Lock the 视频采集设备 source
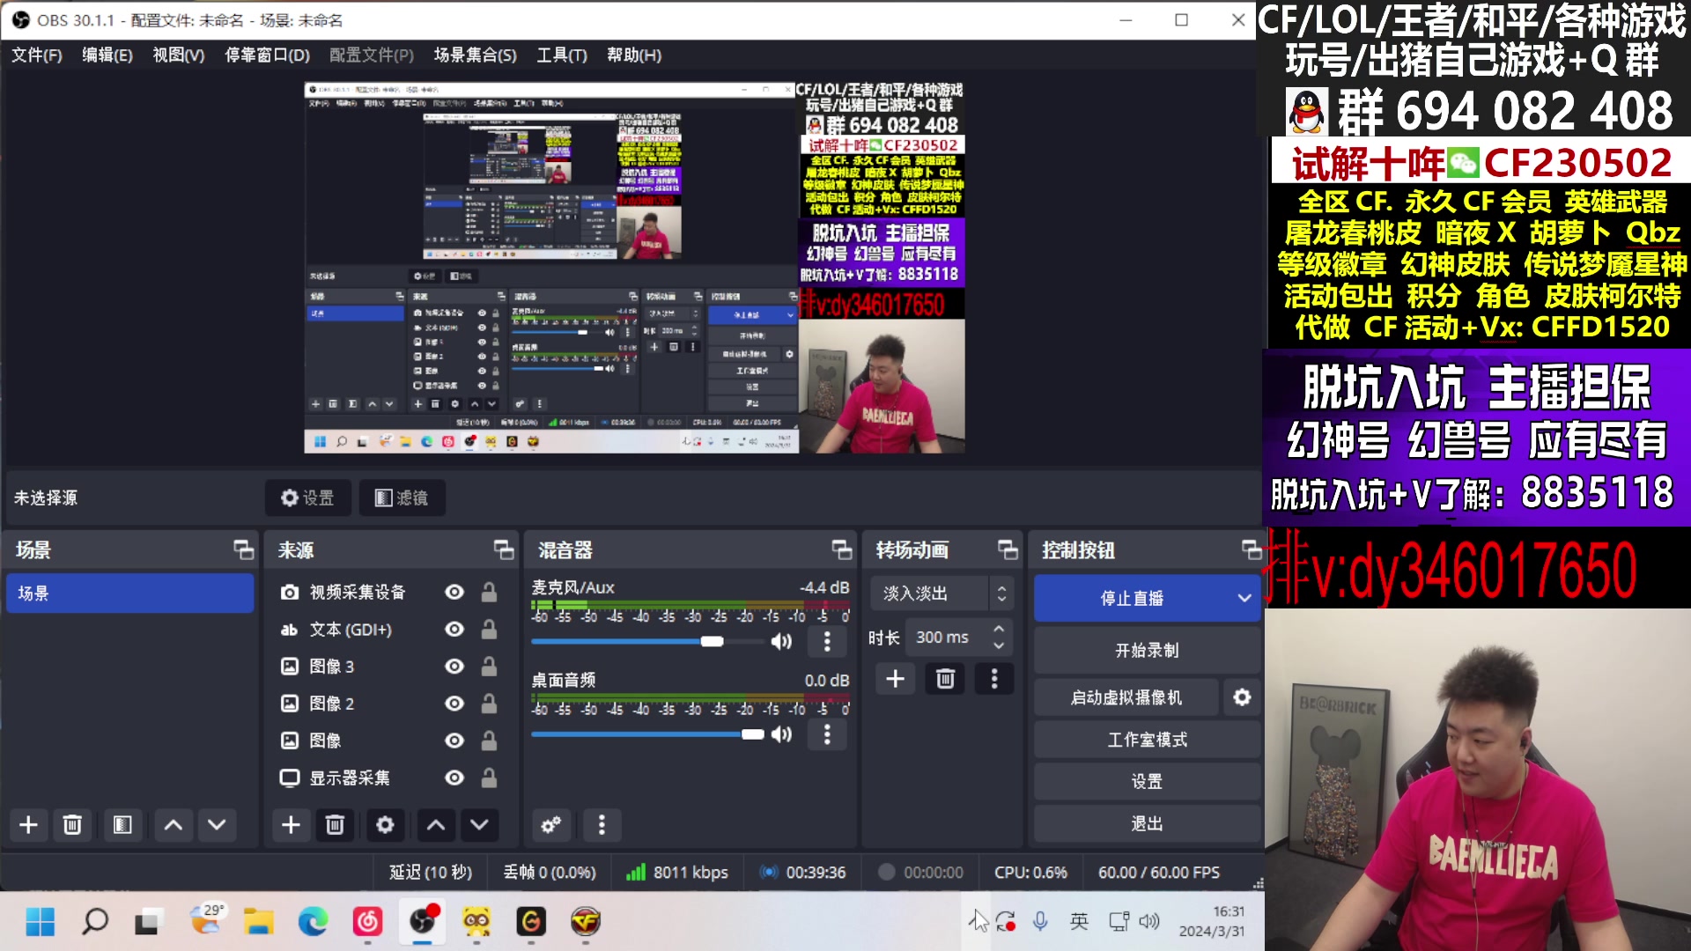1691x951 pixels. click(489, 593)
